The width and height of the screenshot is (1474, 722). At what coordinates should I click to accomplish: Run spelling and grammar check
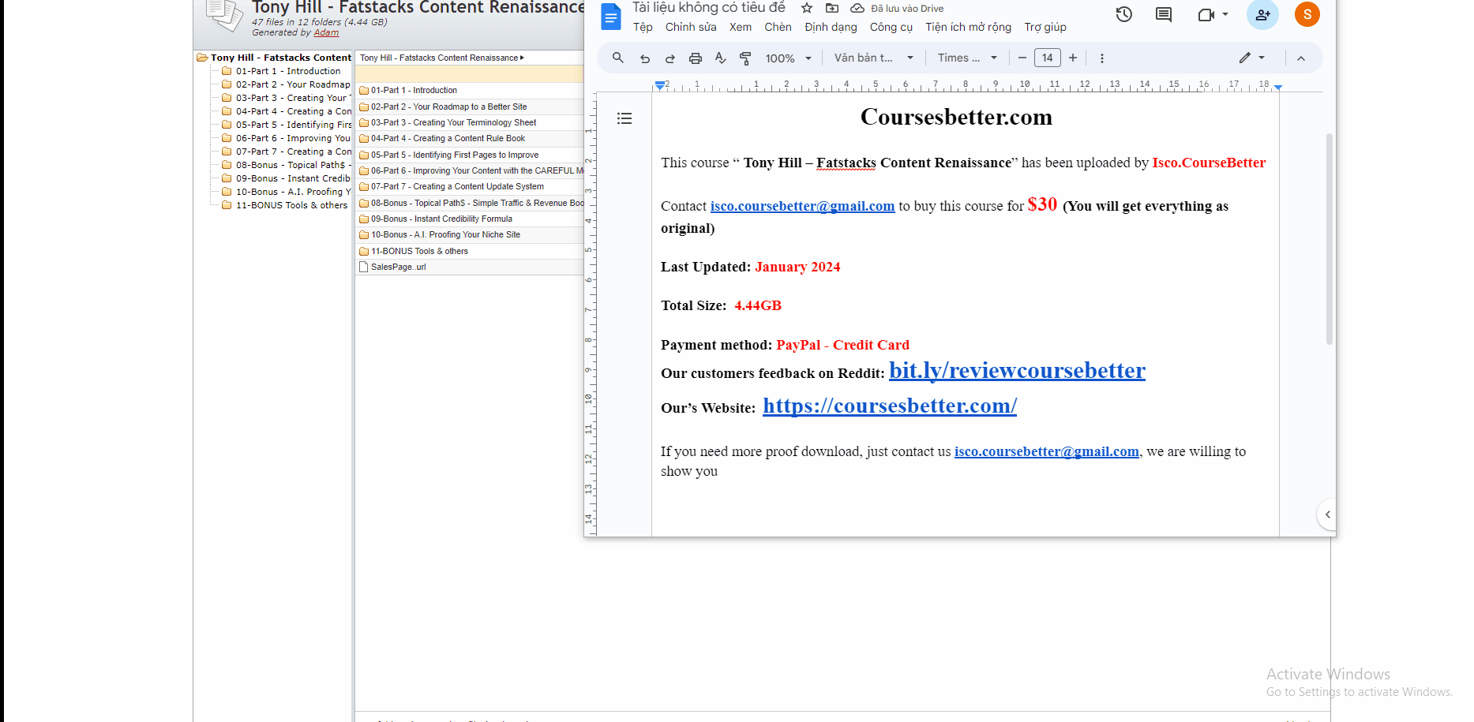tap(720, 58)
